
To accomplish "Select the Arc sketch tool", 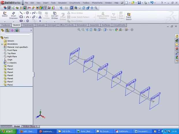I will click(27, 17).
